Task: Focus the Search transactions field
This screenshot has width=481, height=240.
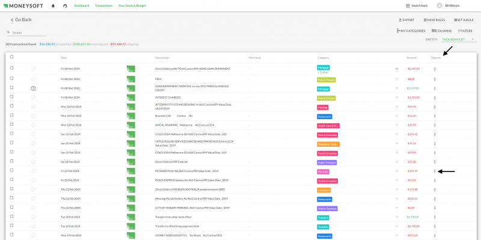Action: coord(26,32)
